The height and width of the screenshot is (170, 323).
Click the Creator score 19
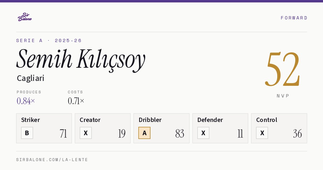pyautogui.click(x=122, y=134)
